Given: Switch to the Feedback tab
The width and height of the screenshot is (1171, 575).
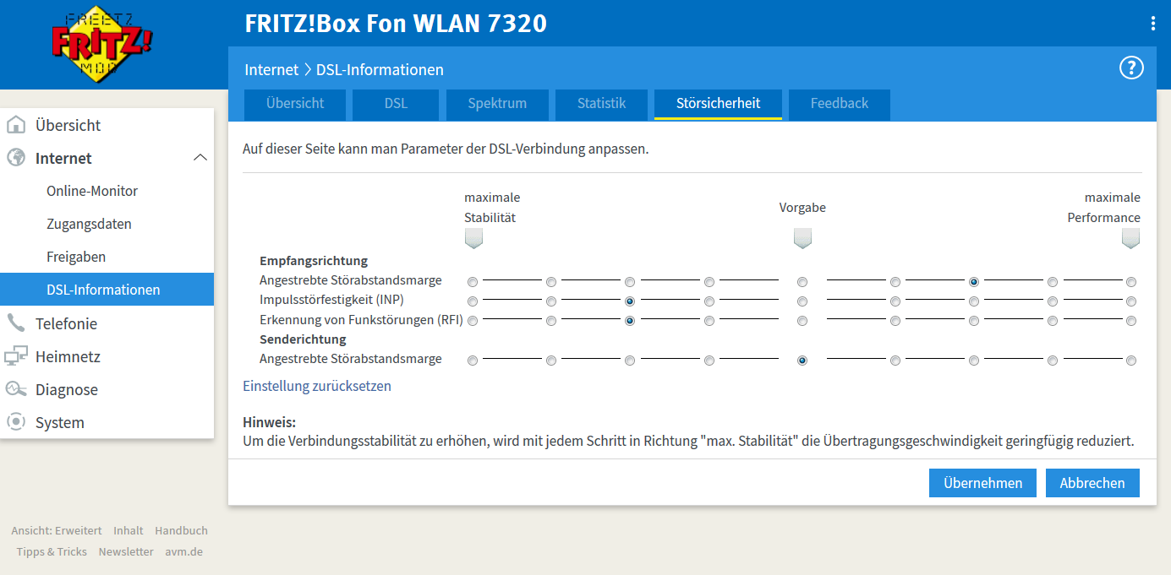Looking at the screenshot, I should tap(840, 104).
